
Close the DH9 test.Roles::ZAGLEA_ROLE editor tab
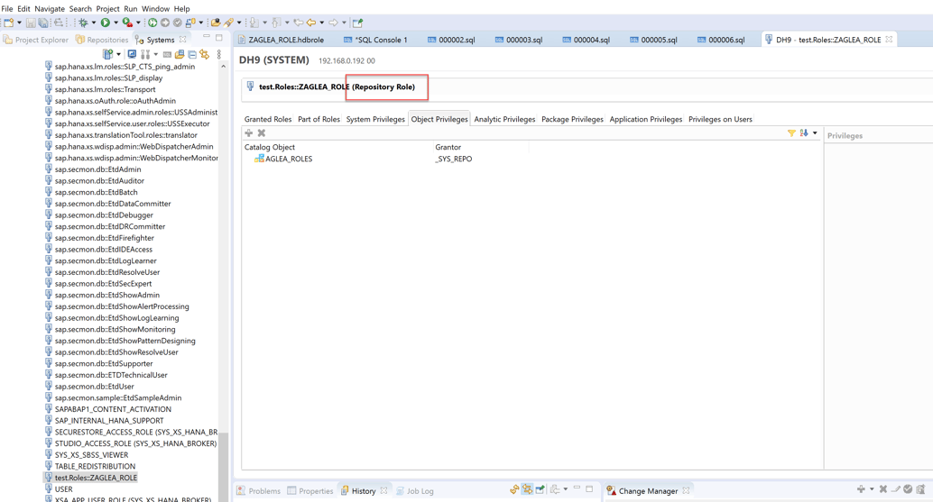pyautogui.click(x=889, y=40)
